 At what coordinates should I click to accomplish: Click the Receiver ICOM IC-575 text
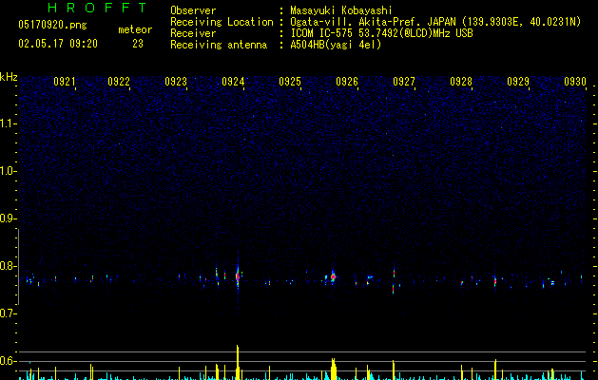(x=381, y=33)
